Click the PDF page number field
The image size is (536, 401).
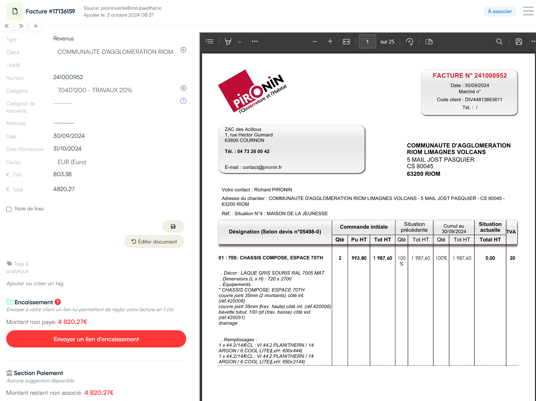pos(367,41)
